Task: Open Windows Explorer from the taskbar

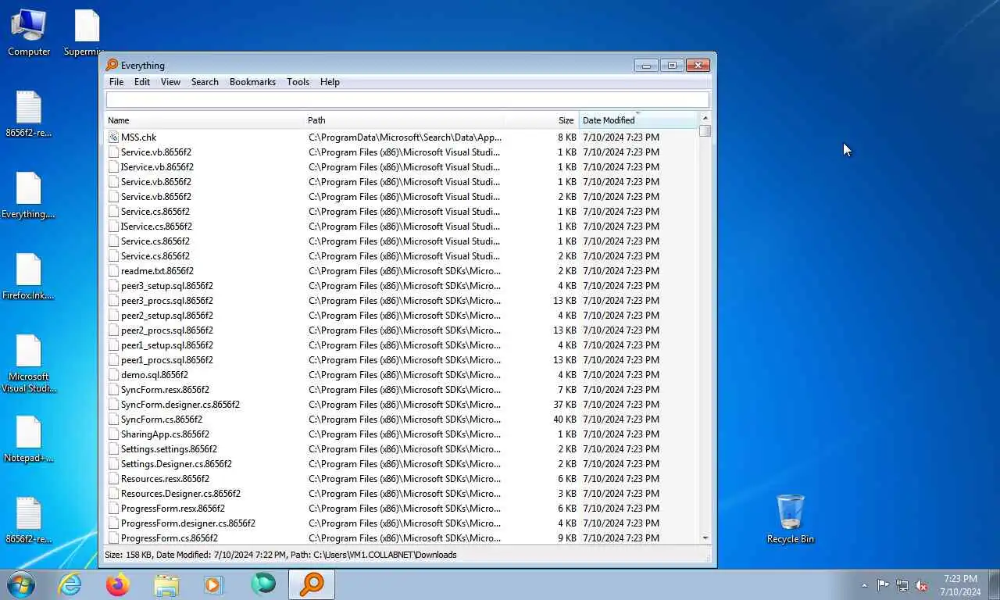Action: click(166, 584)
